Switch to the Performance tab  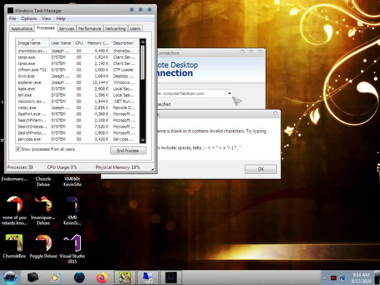click(89, 29)
